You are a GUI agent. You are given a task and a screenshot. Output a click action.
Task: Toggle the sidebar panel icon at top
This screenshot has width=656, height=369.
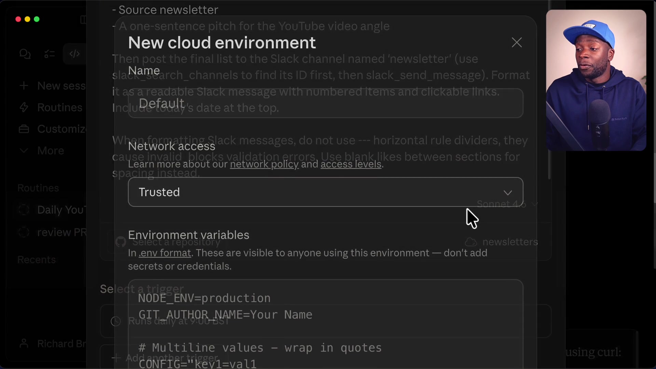point(83,20)
